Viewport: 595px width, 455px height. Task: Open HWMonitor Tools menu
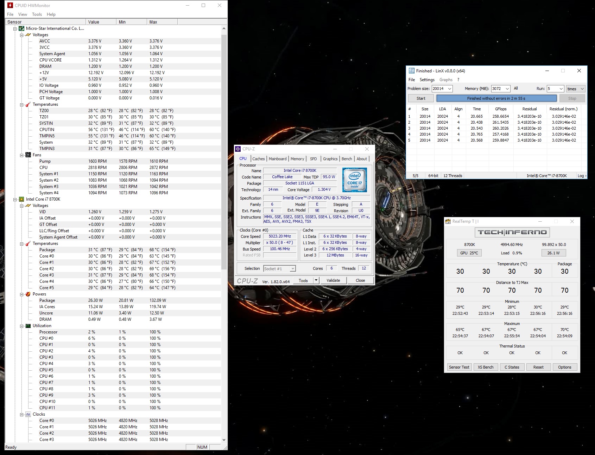(37, 14)
